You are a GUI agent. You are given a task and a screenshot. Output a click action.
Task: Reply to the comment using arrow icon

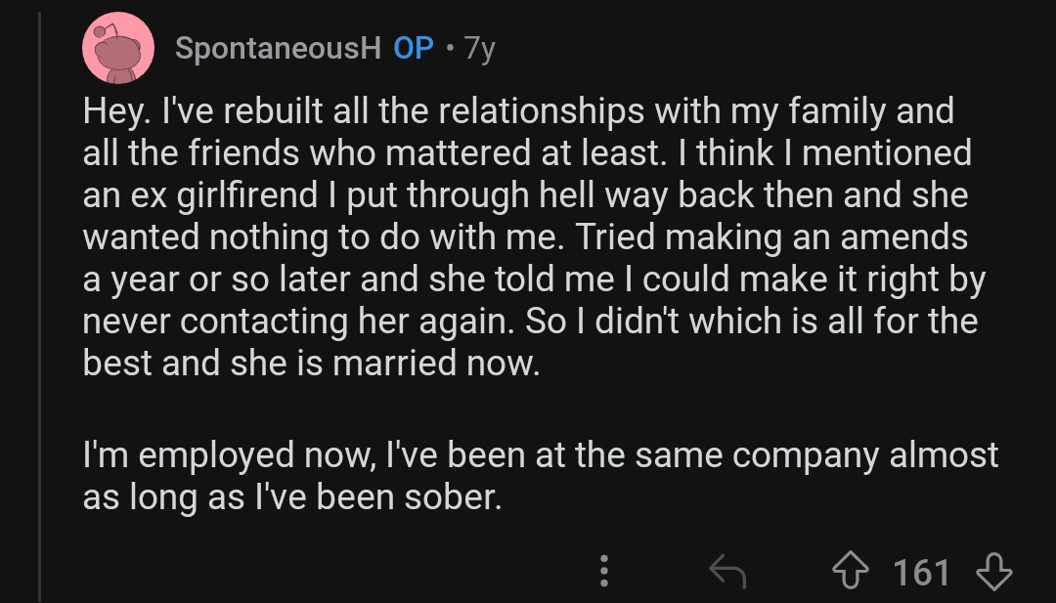point(727,572)
